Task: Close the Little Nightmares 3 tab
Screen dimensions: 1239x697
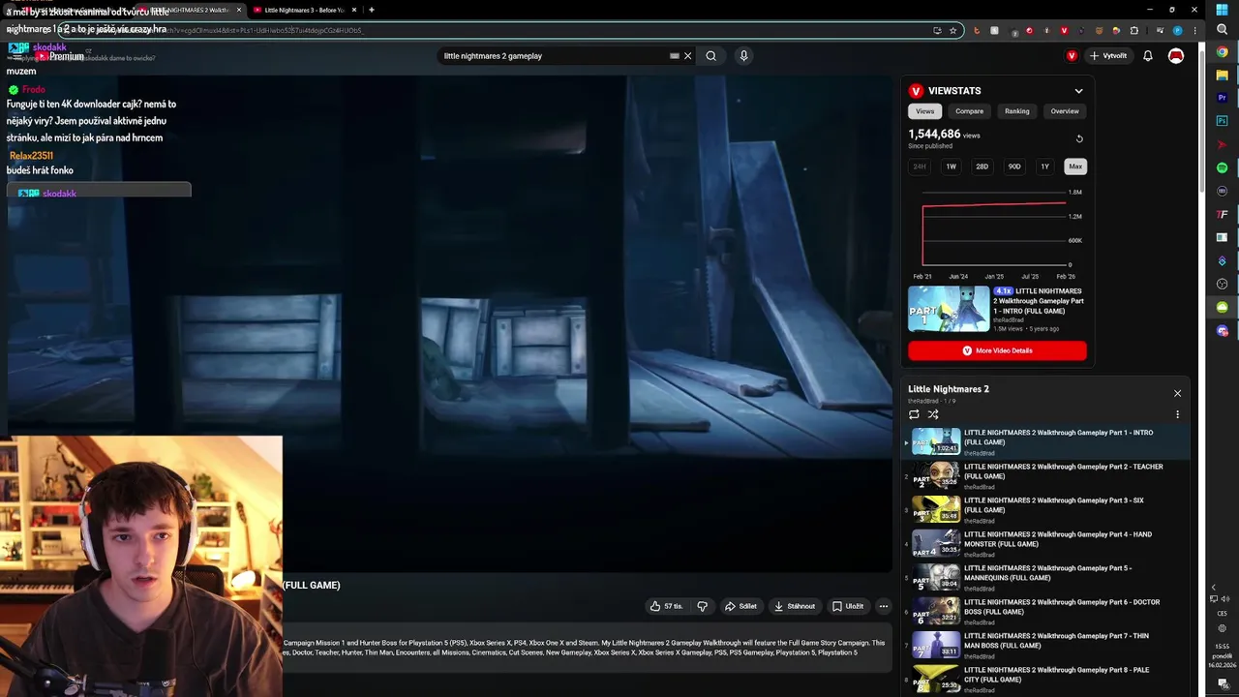Action: click(354, 10)
